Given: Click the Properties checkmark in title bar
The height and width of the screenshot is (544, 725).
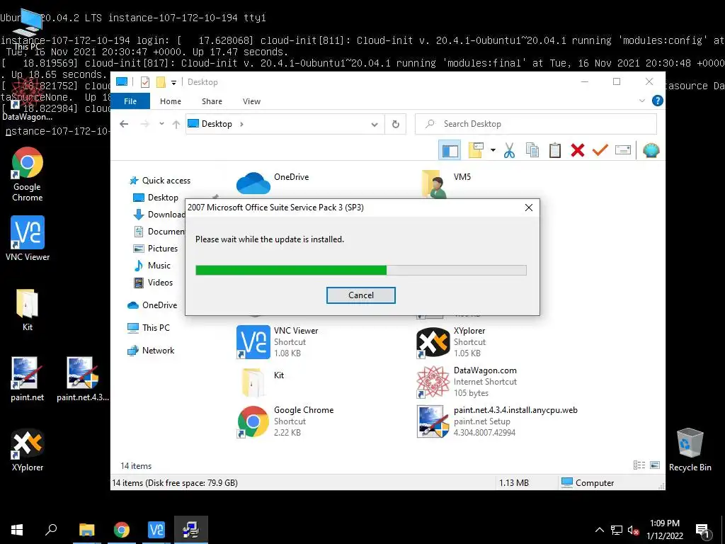Looking at the screenshot, I should 144,82.
